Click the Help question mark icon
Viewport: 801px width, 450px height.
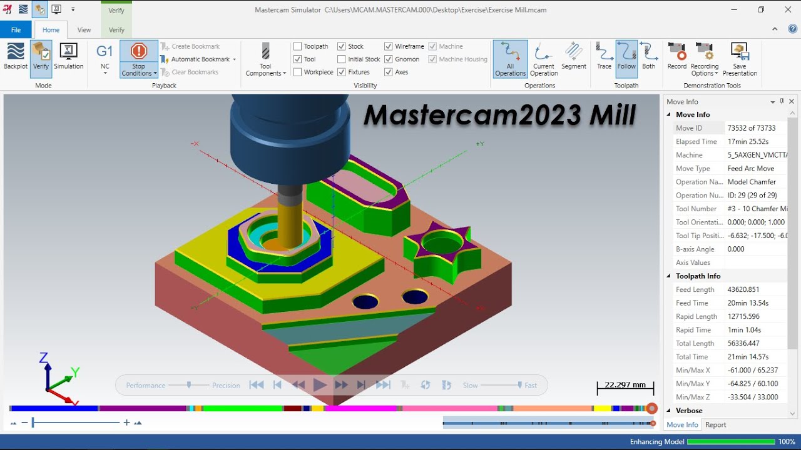792,29
